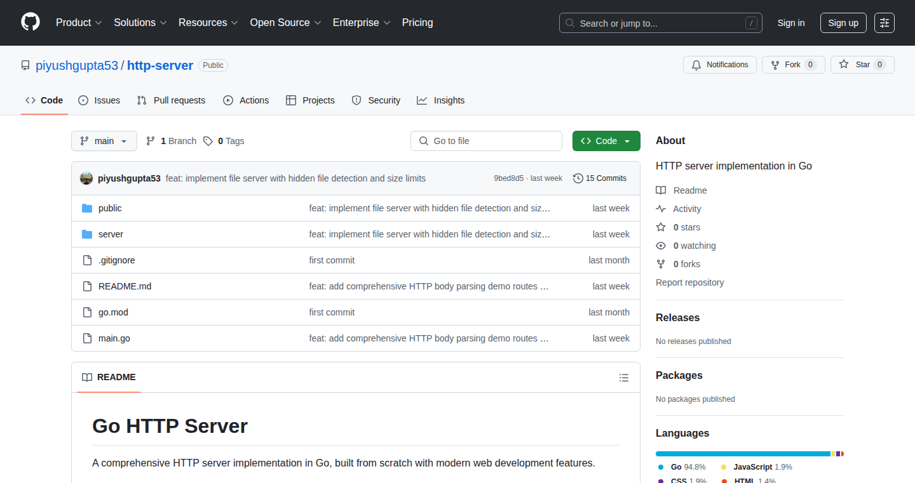
Task: Click the file icon for .gitignore
Action: coord(87,260)
